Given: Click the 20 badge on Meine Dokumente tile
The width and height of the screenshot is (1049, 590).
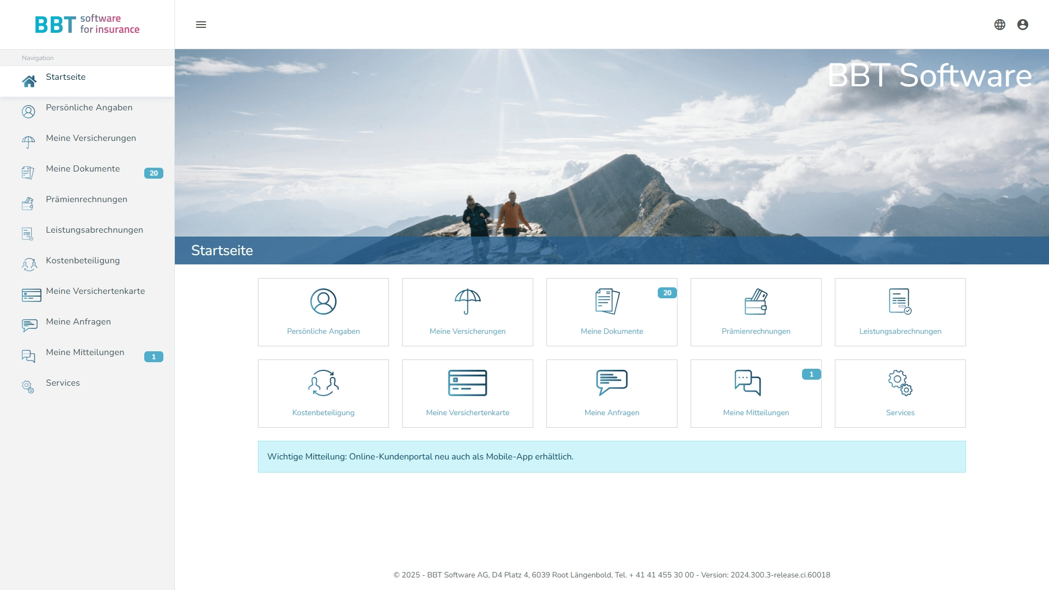Looking at the screenshot, I should 667,293.
